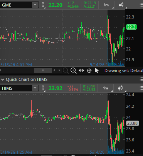Collapse the Quick Chart on HIMS panel
The width and height of the screenshot is (143, 156).
(2, 80)
